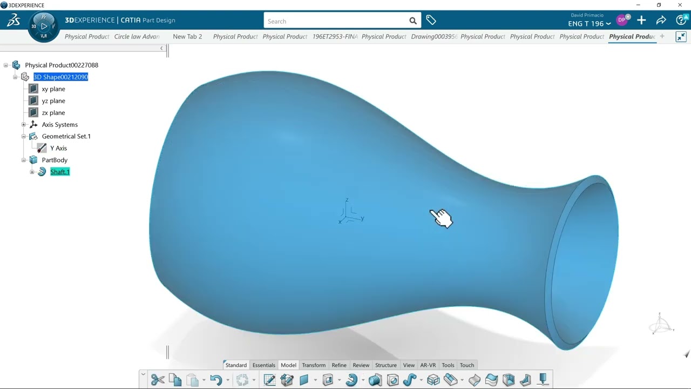691x389 pixels.
Task: Switch to the Drawing0003956 tab
Action: tap(434, 37)
